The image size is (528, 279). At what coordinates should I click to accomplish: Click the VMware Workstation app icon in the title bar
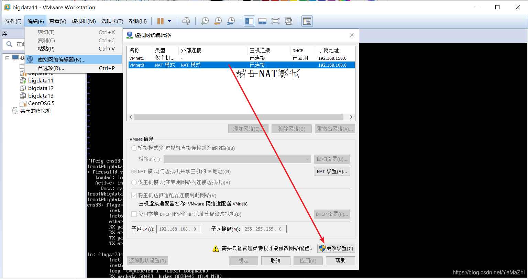(x=7, y=7)
